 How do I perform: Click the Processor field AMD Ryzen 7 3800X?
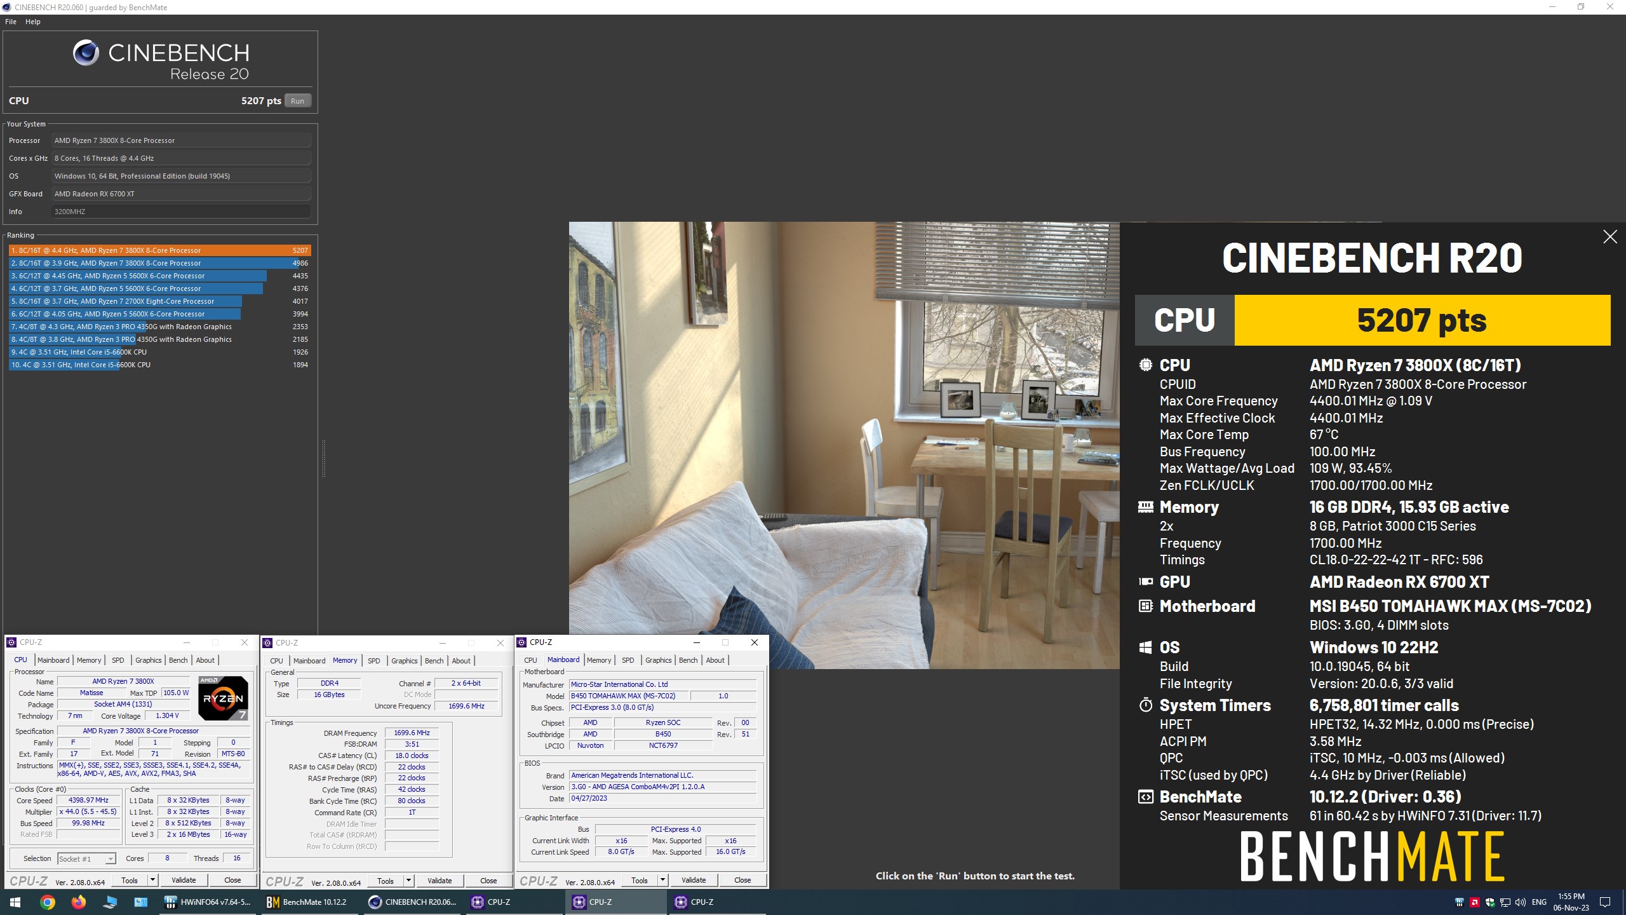(x=182, y=140)
